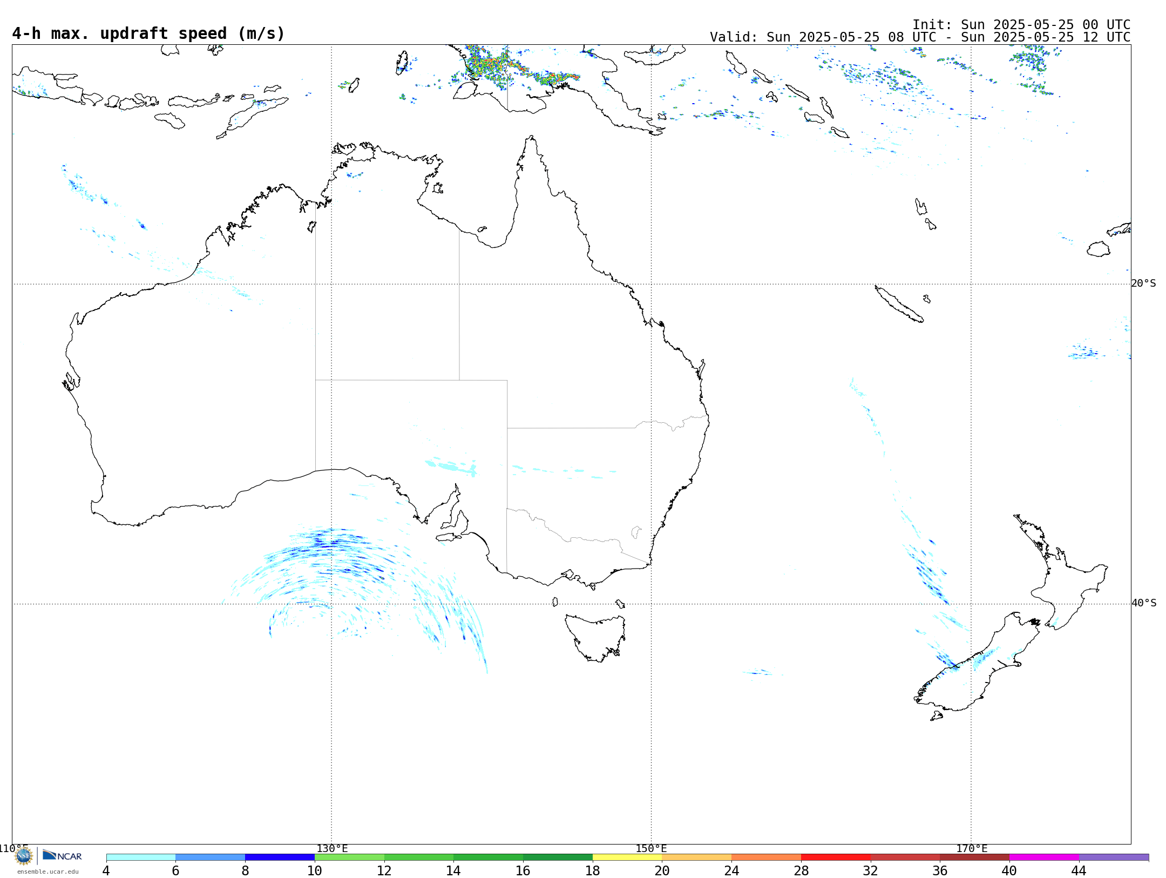Click the 130°E longitude label
Image resolution: width=1166 pixels, height=878 pixels.
pos(332,849)
